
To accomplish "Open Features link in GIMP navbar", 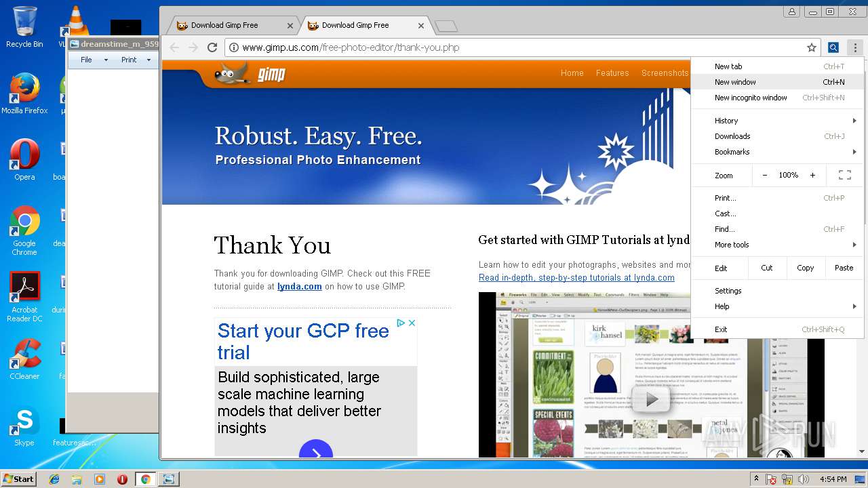I will pyautogui.click(x=612, y=73).
